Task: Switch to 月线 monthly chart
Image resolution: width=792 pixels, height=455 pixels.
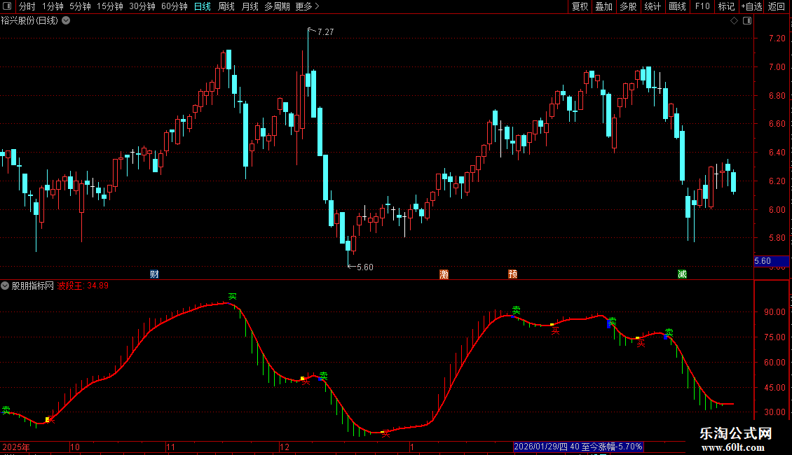Action: pyautogui.click(x=250, y=6)
